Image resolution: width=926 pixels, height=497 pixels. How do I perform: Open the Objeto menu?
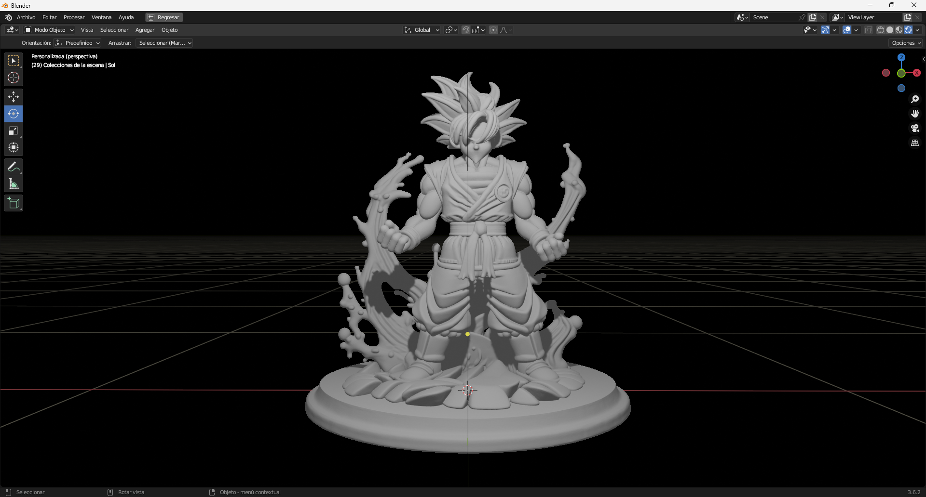coord(169,29)
